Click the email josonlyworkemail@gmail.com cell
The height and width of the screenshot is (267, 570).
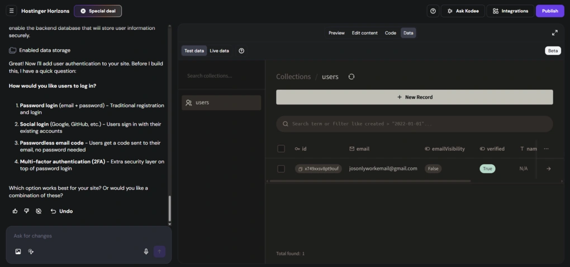[x=383, y=169]
